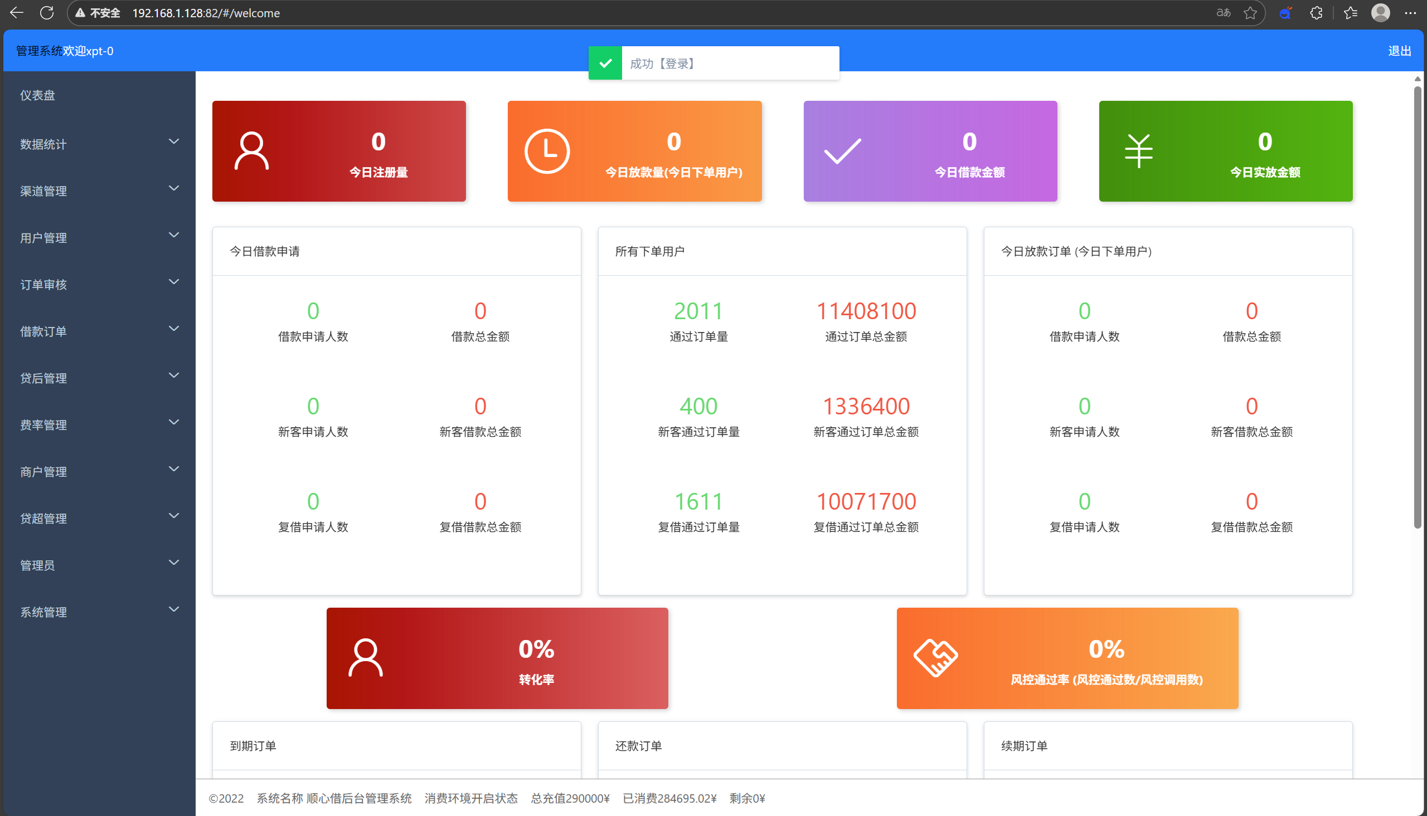The height and width of the screenshot is (816, 1427).
Task: Click the bookmark star icon in address bar
Action: [x=1250, y=13]
